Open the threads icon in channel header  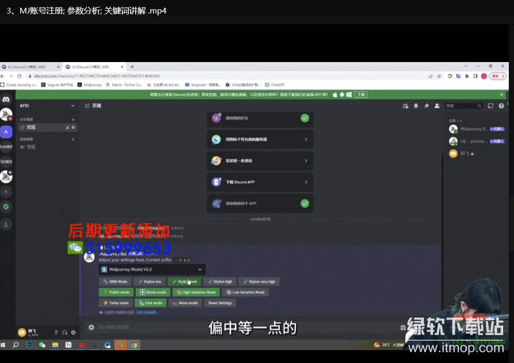pyautogui.click(x=406, y=105)
